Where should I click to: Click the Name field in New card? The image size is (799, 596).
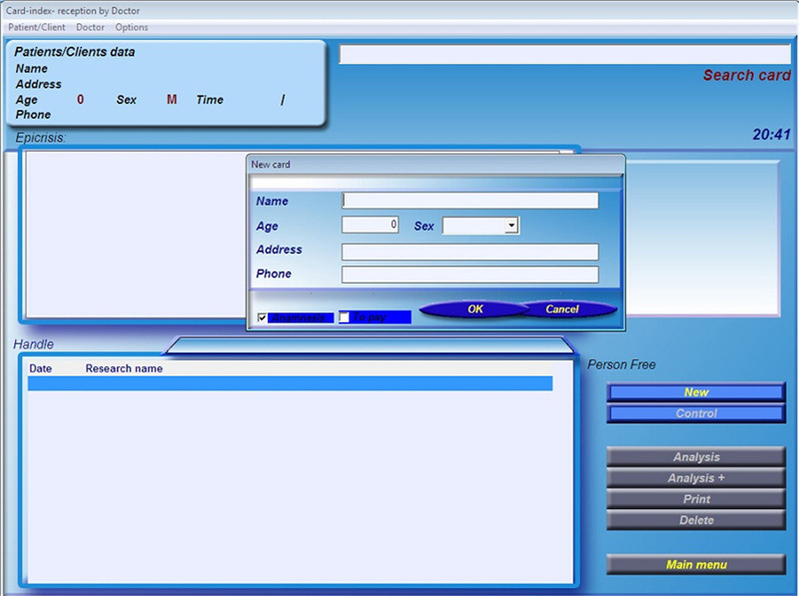pyautogui.click(x=469, y=201)
